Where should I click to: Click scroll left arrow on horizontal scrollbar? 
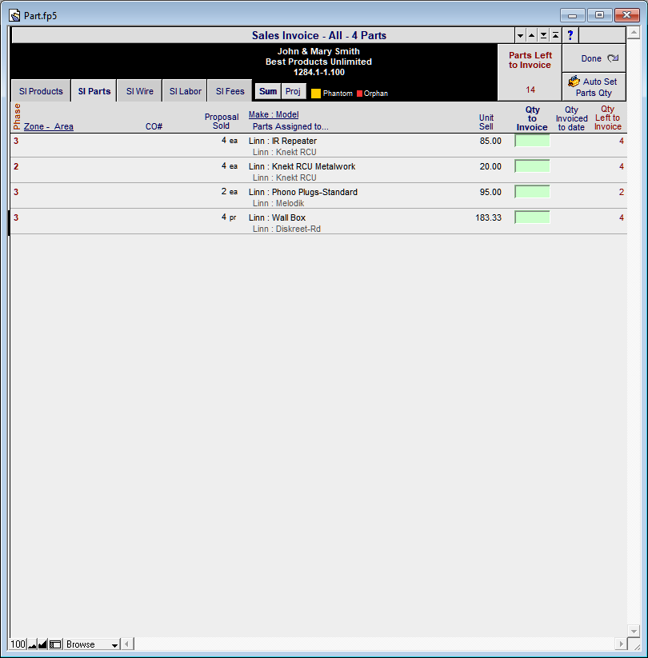[x=127, y=644]
